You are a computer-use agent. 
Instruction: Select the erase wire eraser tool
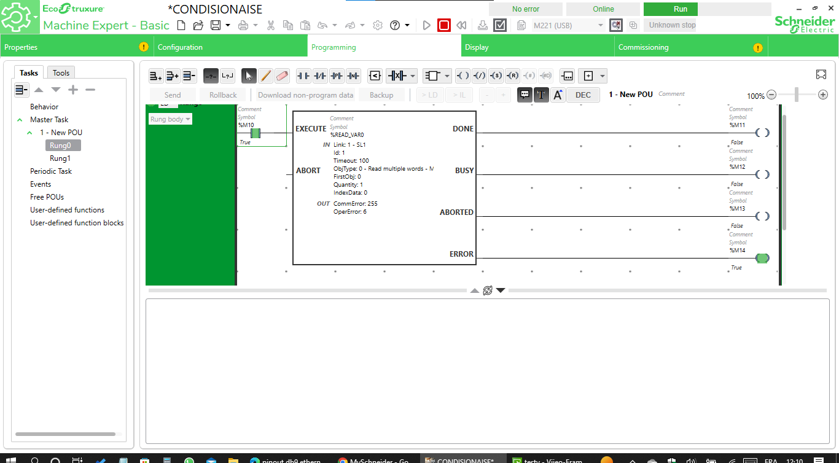pos(282,76)
